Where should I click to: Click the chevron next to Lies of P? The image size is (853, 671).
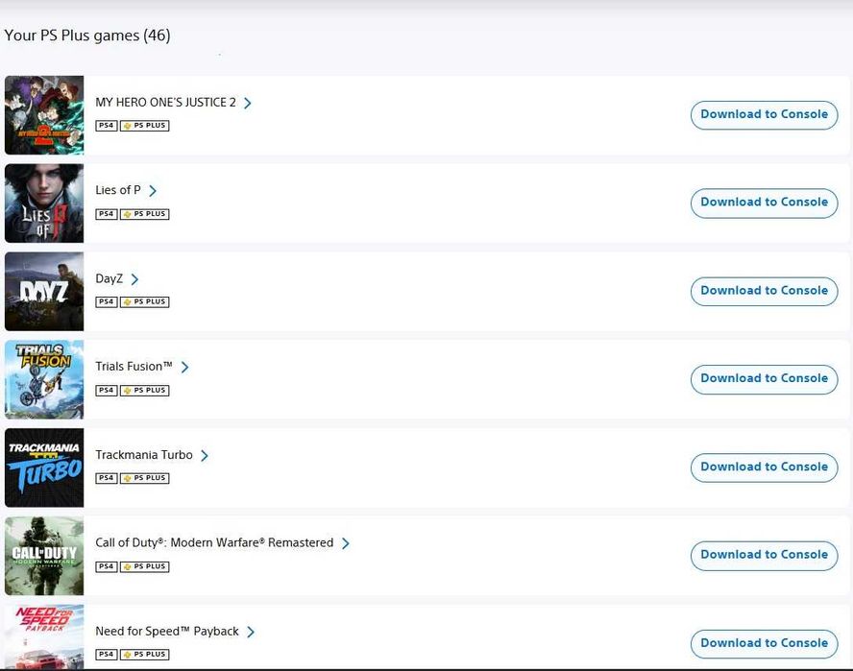coord(153,191)
